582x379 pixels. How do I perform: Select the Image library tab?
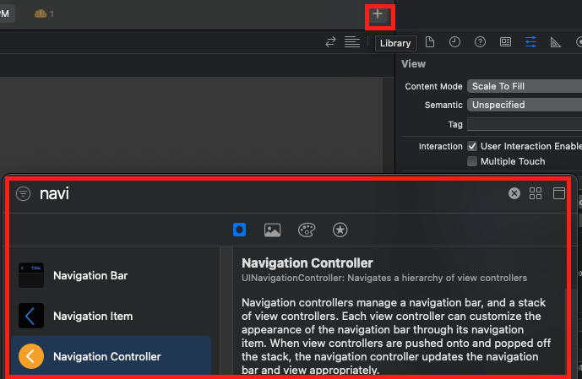(x=273, y=230)
